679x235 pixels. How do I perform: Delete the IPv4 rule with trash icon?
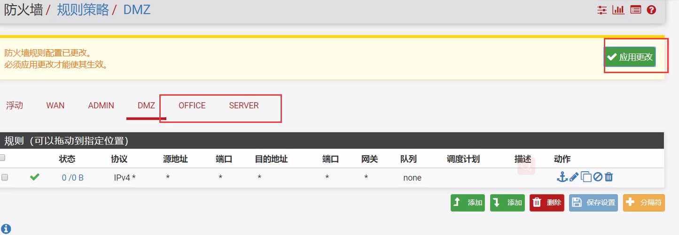click(x=609, y=177)
